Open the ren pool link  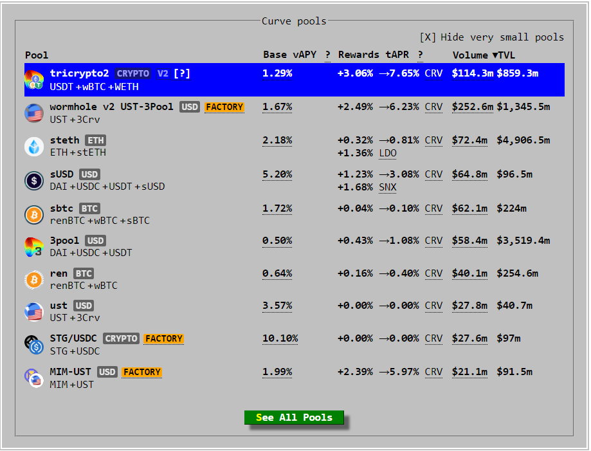(59, 273)
